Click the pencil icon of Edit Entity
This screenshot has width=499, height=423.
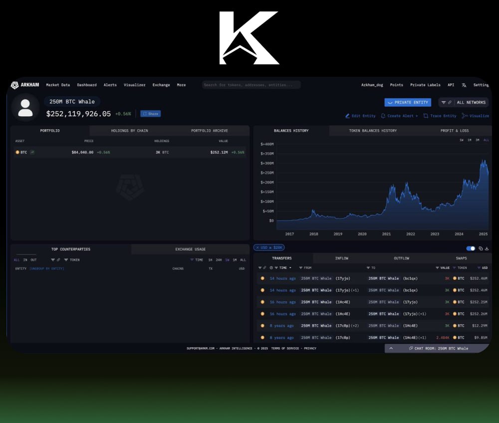click(347, 116)
